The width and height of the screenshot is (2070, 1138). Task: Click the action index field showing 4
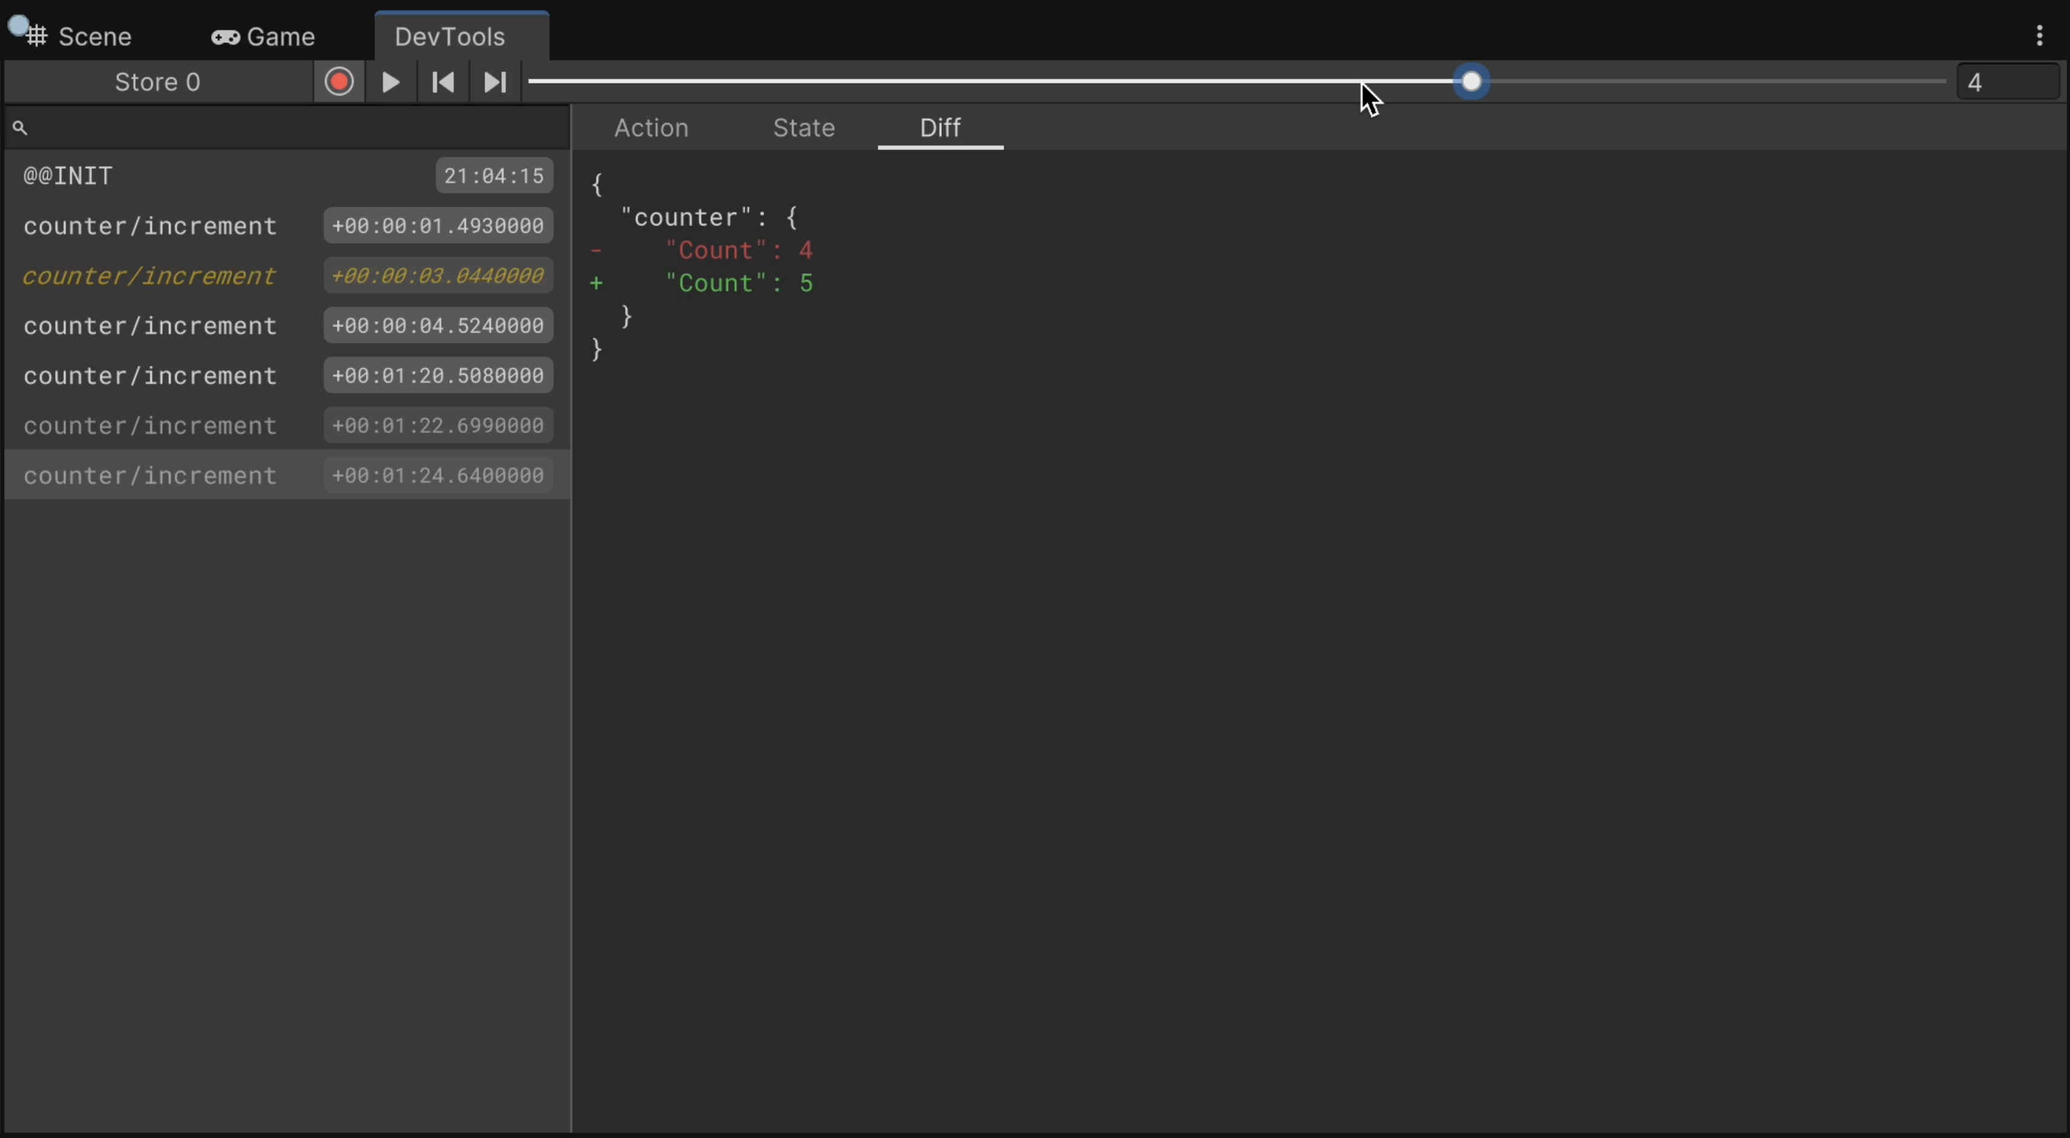pos(2007,82)
